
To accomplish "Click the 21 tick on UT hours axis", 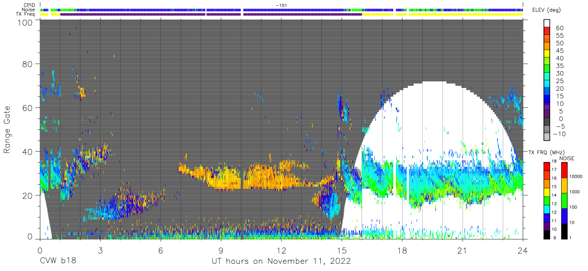I will coord(462,250).
